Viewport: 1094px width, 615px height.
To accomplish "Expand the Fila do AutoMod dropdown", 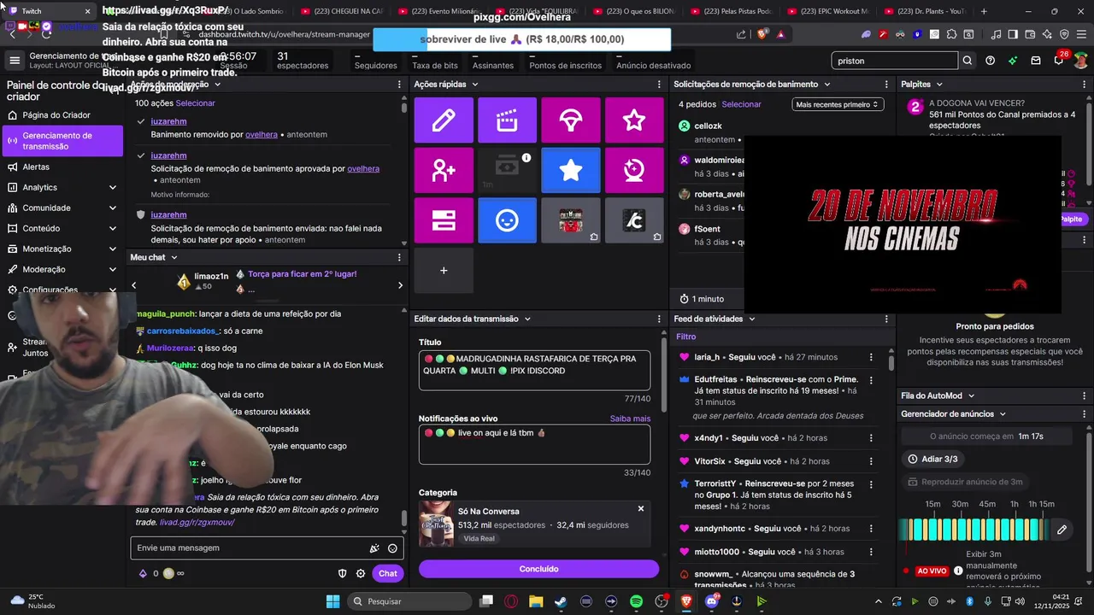I will click(x=971, y=395).
